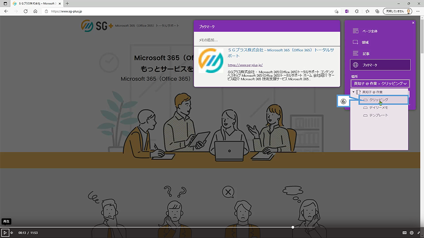
Task: Enter fullscreen with the video player's expand icon
Action: coord(418,233)
